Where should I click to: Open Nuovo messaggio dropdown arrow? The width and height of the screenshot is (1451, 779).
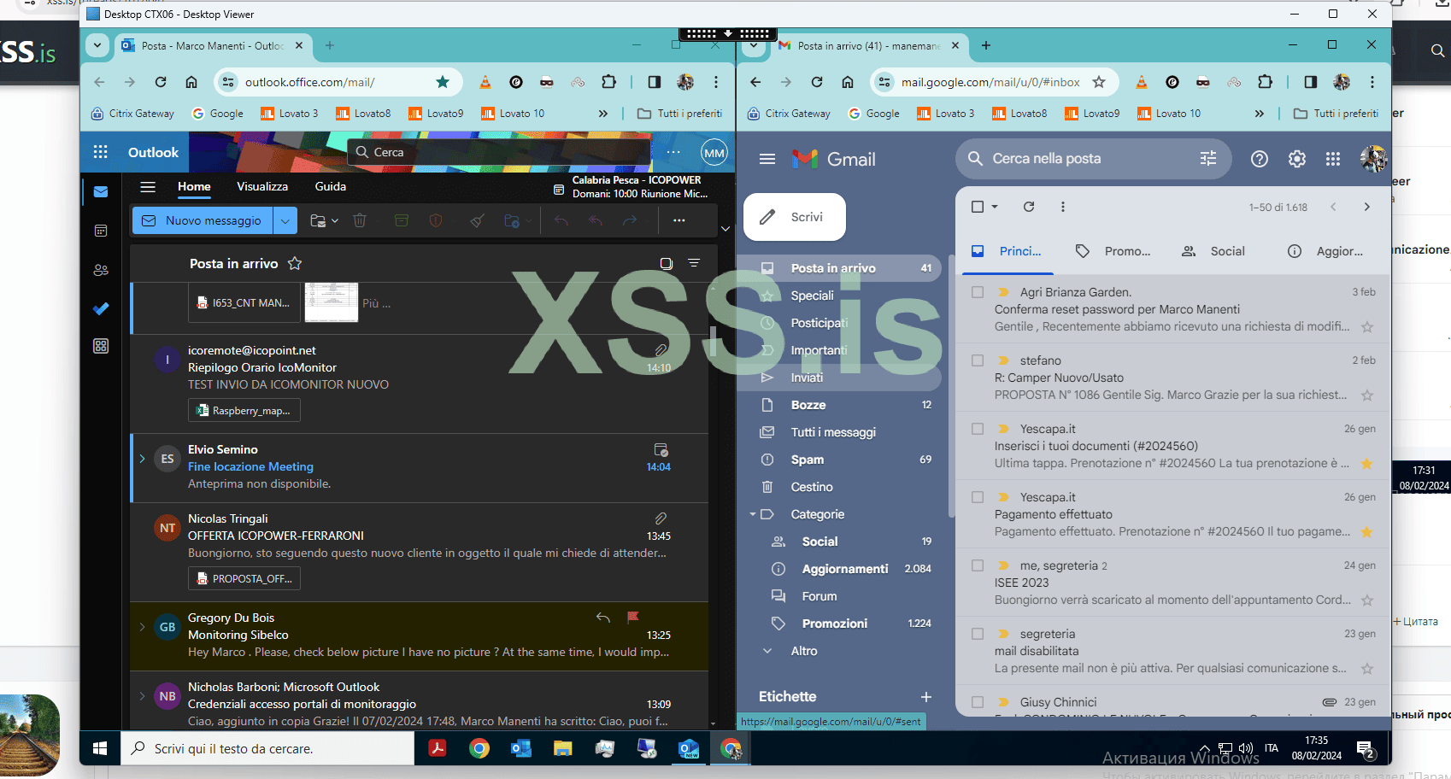(285, 220)
